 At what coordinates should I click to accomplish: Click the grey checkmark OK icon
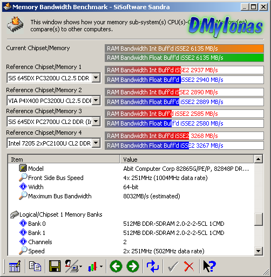click(x=173, y=266)
